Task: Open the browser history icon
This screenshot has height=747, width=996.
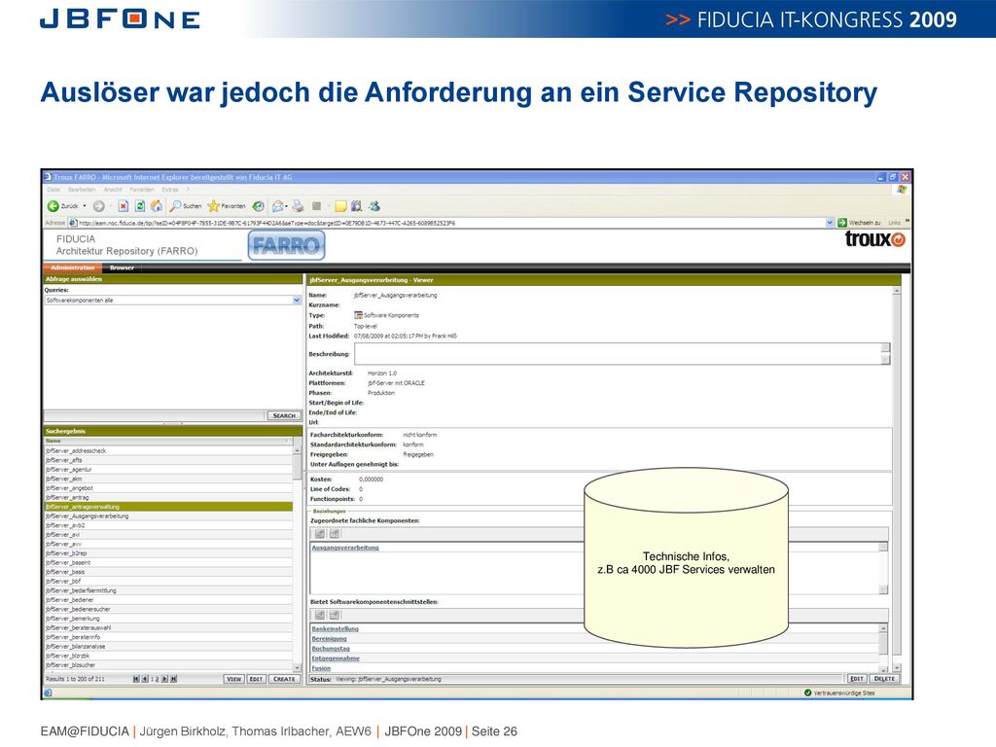Action: pos(258,206)
